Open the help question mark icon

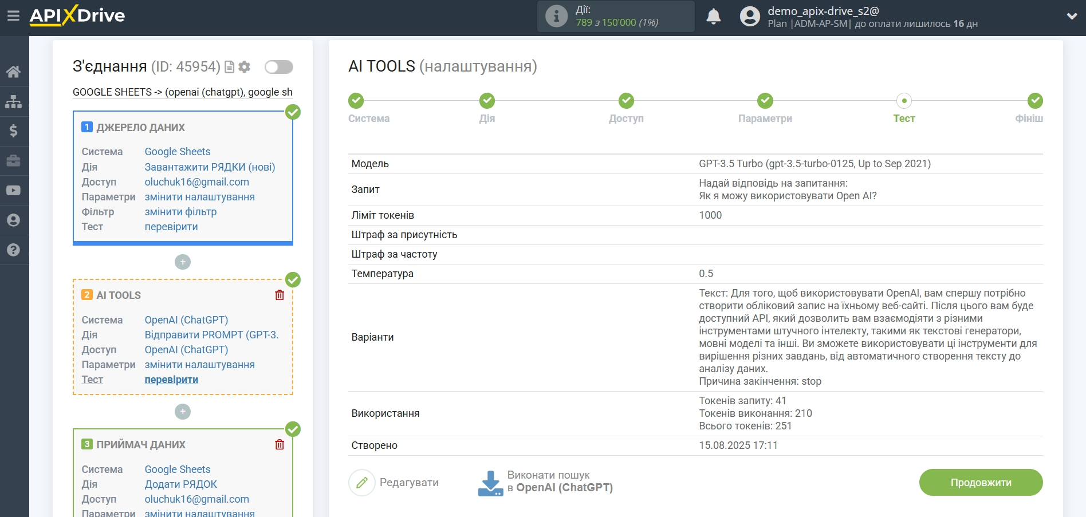coord(13,250)
